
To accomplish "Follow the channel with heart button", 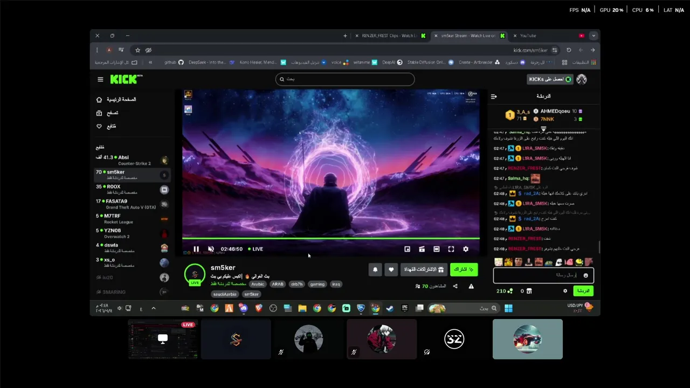I will [391, 269].
